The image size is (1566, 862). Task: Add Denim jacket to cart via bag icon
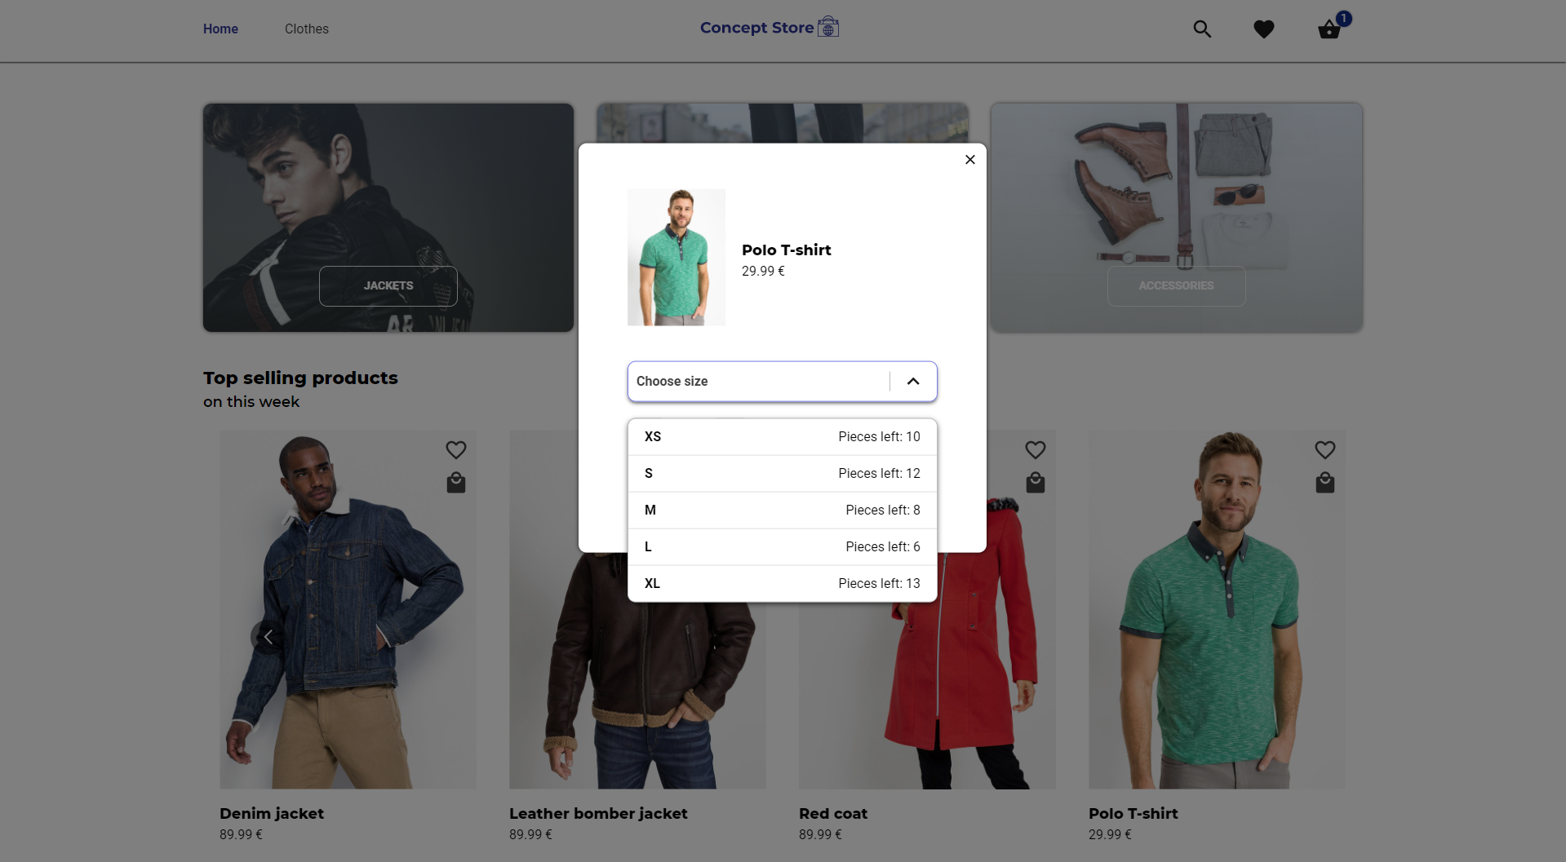(x=455, y=482)
